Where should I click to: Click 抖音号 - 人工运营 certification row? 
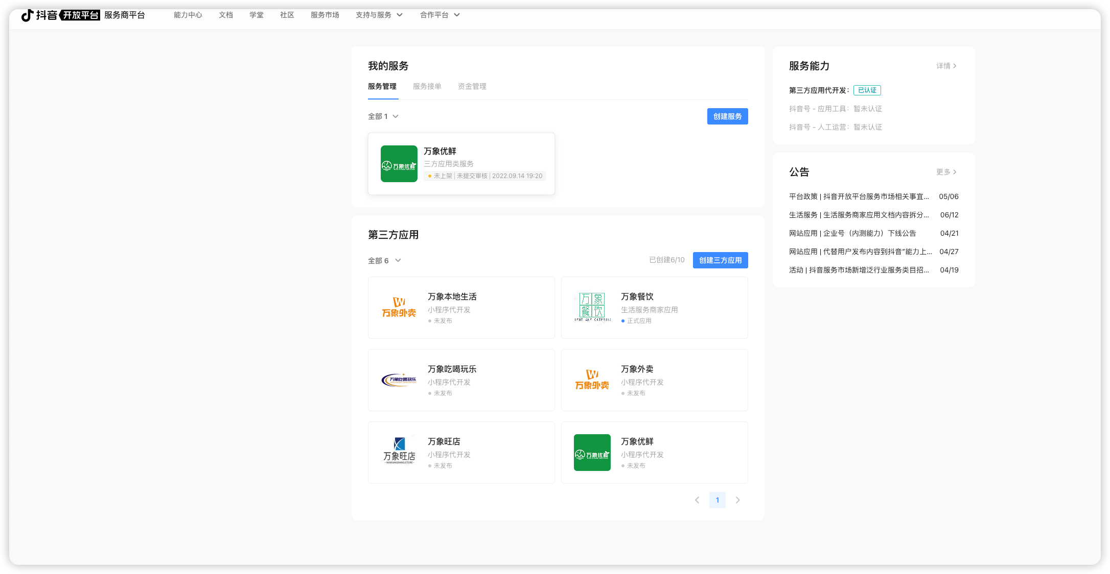(x=836, y=127)
